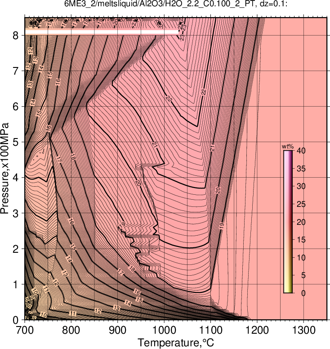Screen dimensions: 330x349
Task: Pick the 5 label beside the colorbar
Action: point(303,275)
